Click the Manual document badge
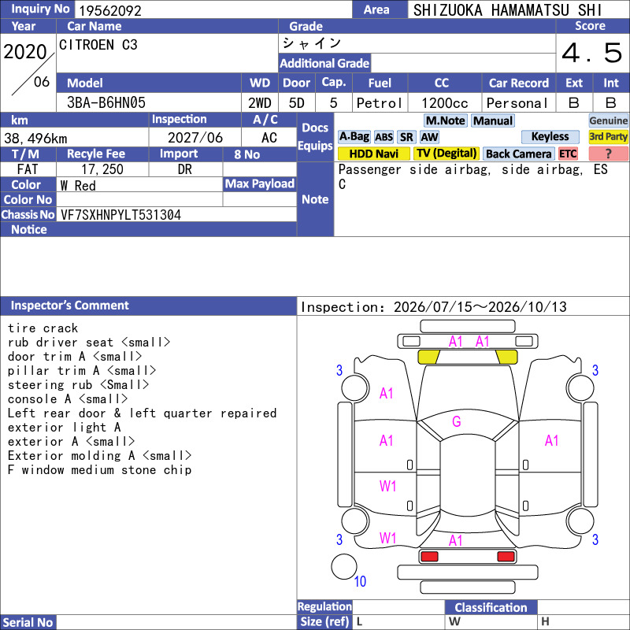Viewport: 630px width, 630px height. (493, 120)
